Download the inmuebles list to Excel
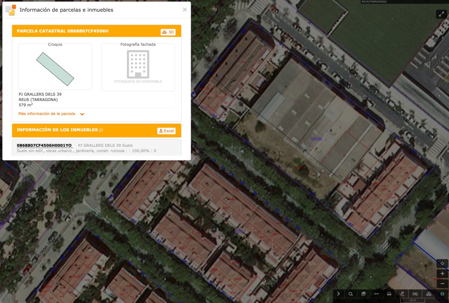Screen dimensions: 449x303 [166, 130]
